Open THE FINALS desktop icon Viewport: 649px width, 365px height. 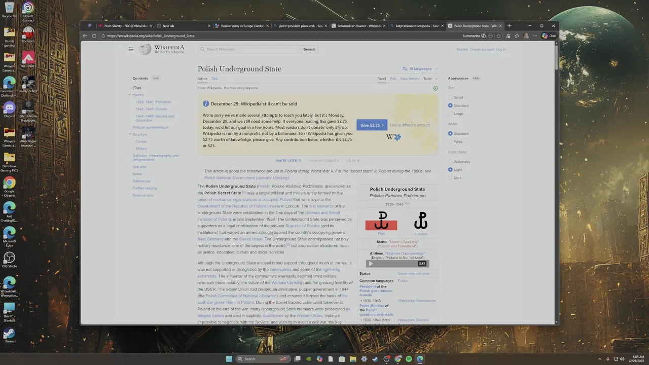[x=28, y=60]
